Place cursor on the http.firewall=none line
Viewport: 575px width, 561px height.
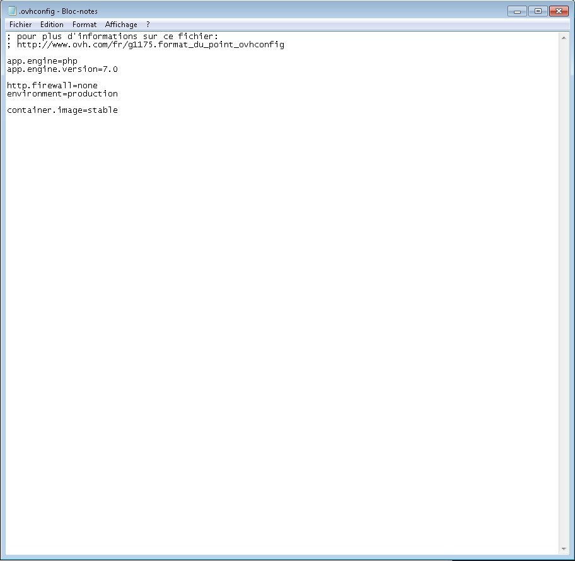click(x=52, y=86)
